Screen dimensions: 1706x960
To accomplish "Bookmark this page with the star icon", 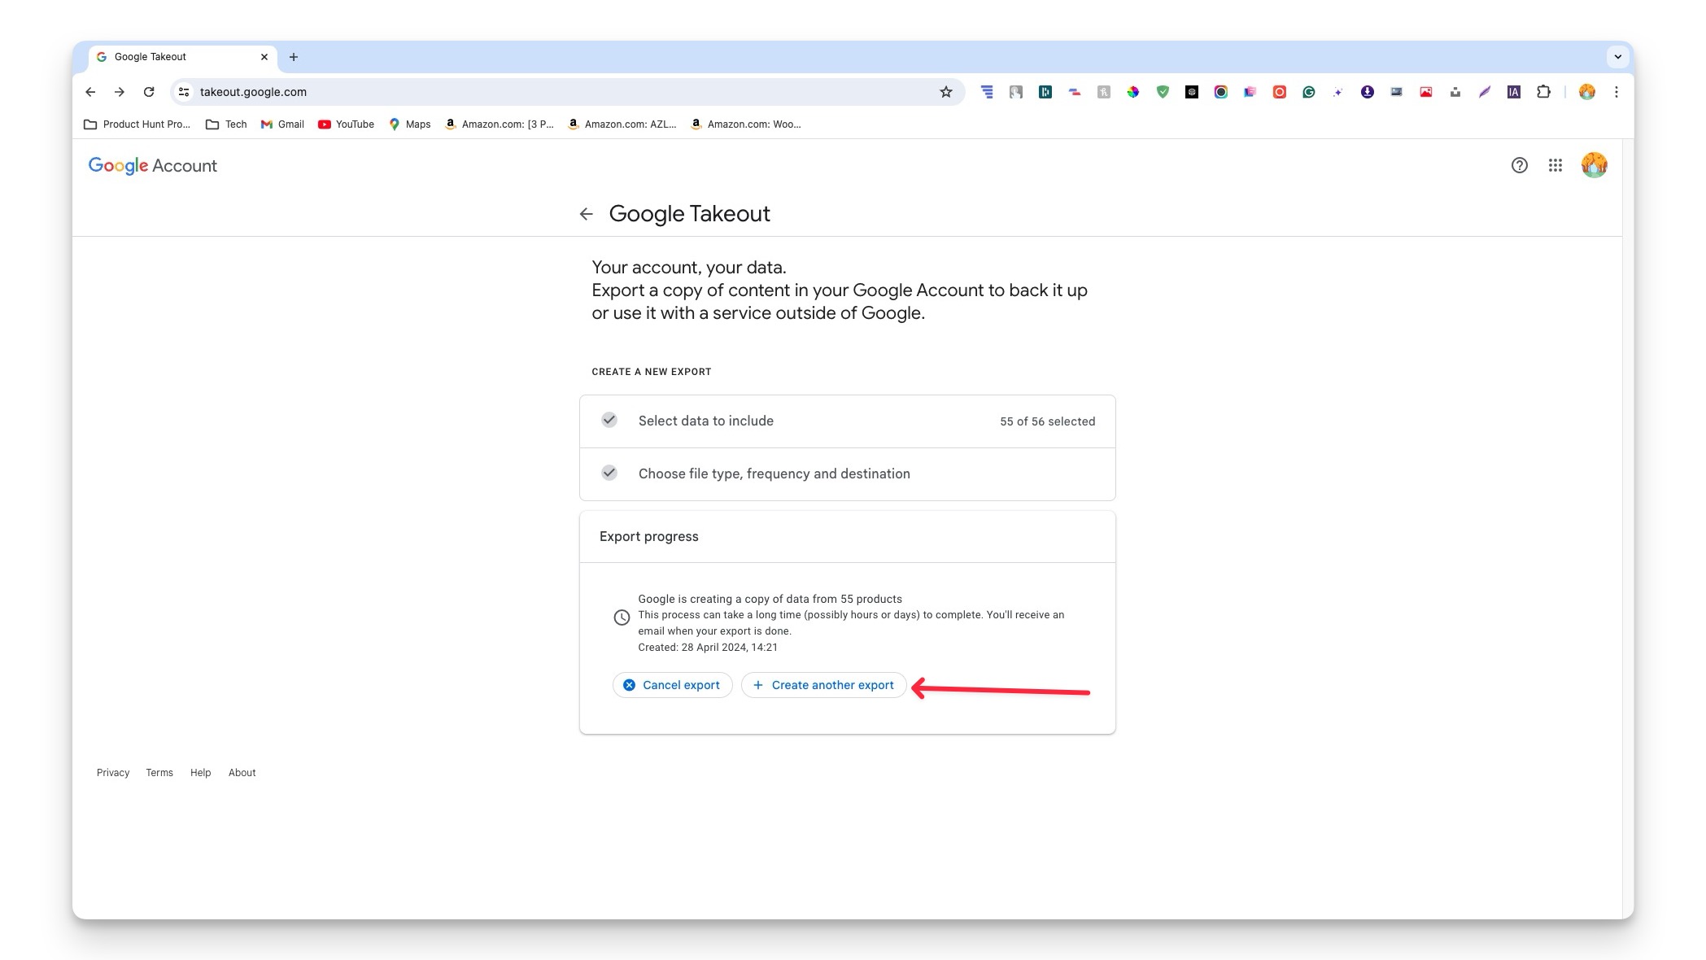I will 946,92.
